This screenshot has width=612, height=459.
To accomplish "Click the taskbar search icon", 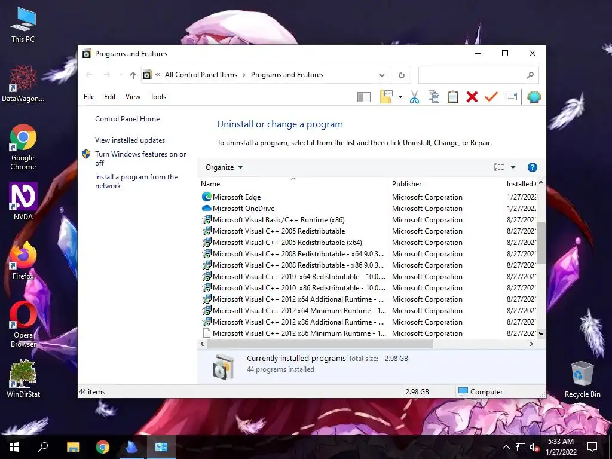I will [x=43, y=447].
